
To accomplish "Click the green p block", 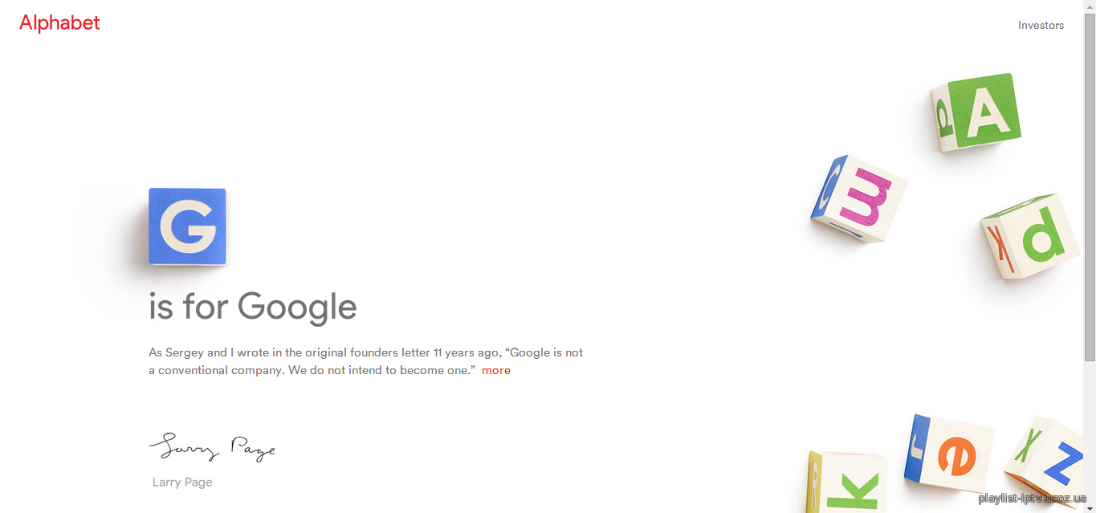I will click(x=1030, y=236).
